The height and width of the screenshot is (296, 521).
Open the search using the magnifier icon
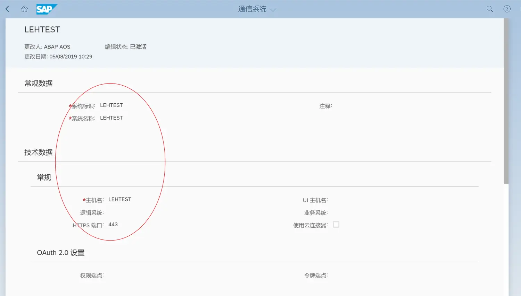tap(489, 9)
